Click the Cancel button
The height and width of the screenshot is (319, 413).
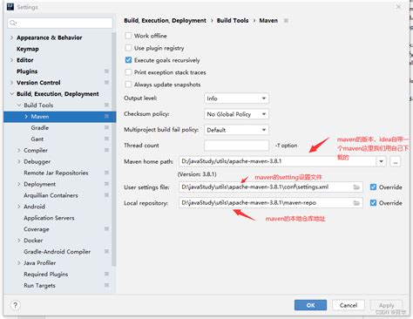[x=349, y=305]
